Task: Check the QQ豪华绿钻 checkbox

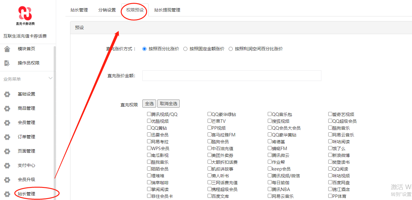Action: pyautogui.click(x=210, y=114)
